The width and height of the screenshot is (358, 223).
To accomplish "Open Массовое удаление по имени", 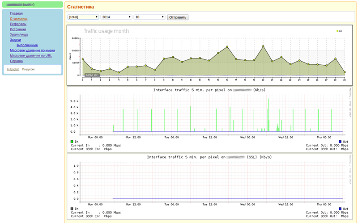I will point(32,50).
